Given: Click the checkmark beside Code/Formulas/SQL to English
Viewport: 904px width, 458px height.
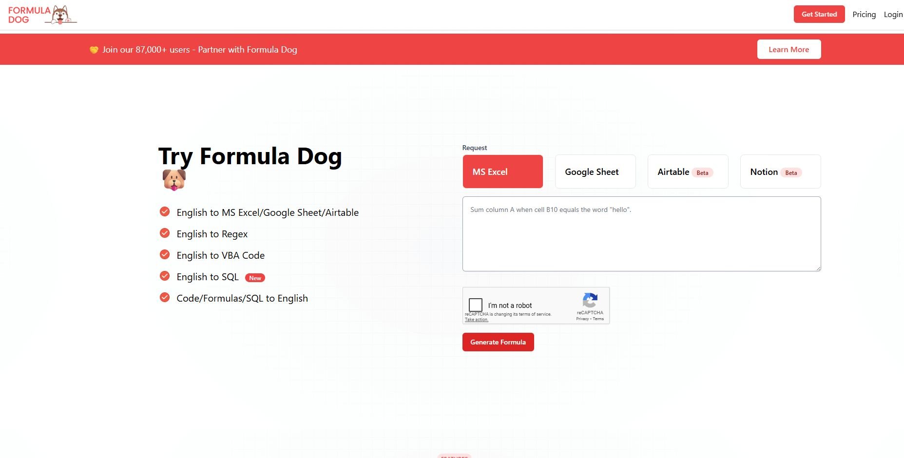Looking at the screenshot, I should point(165,298).
